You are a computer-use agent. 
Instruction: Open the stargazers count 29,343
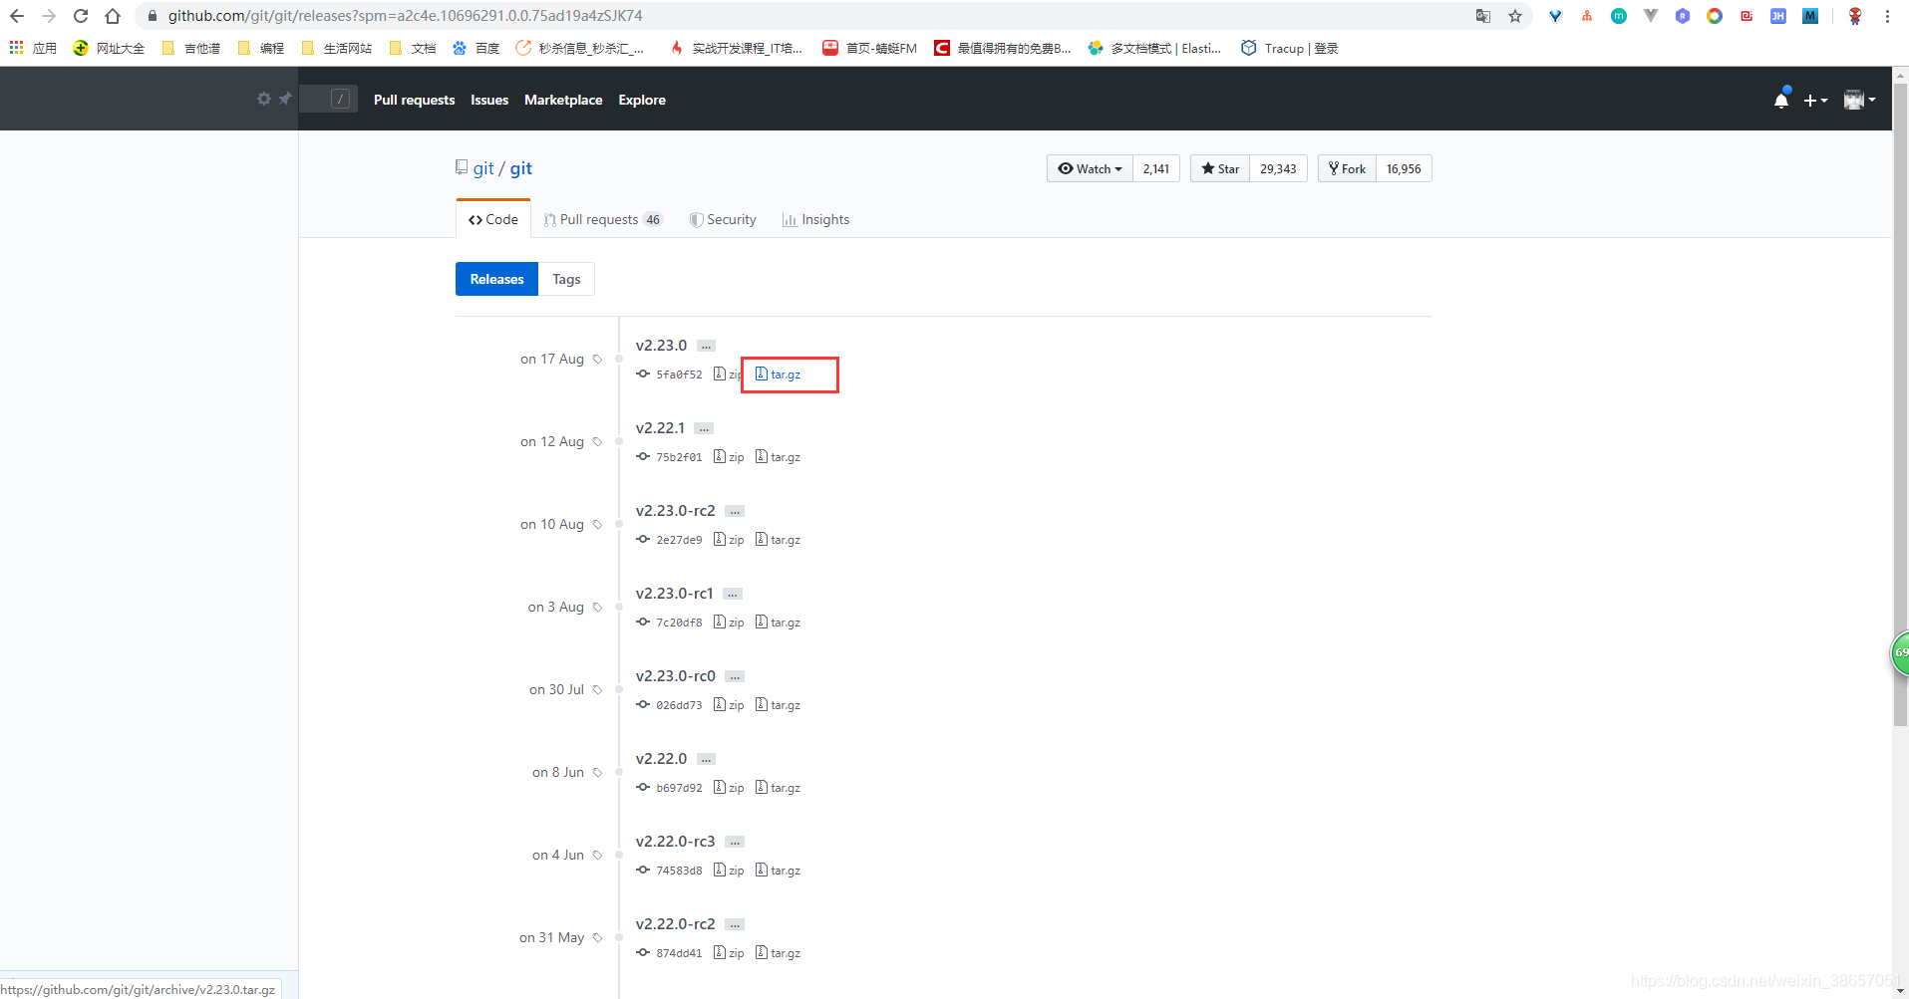[1278, 168]
